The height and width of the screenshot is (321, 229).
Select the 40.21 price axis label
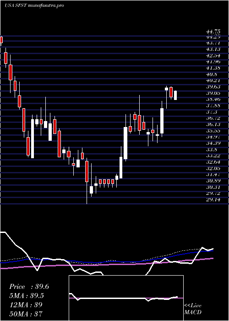pyautogui.click(x=213, y=81)
